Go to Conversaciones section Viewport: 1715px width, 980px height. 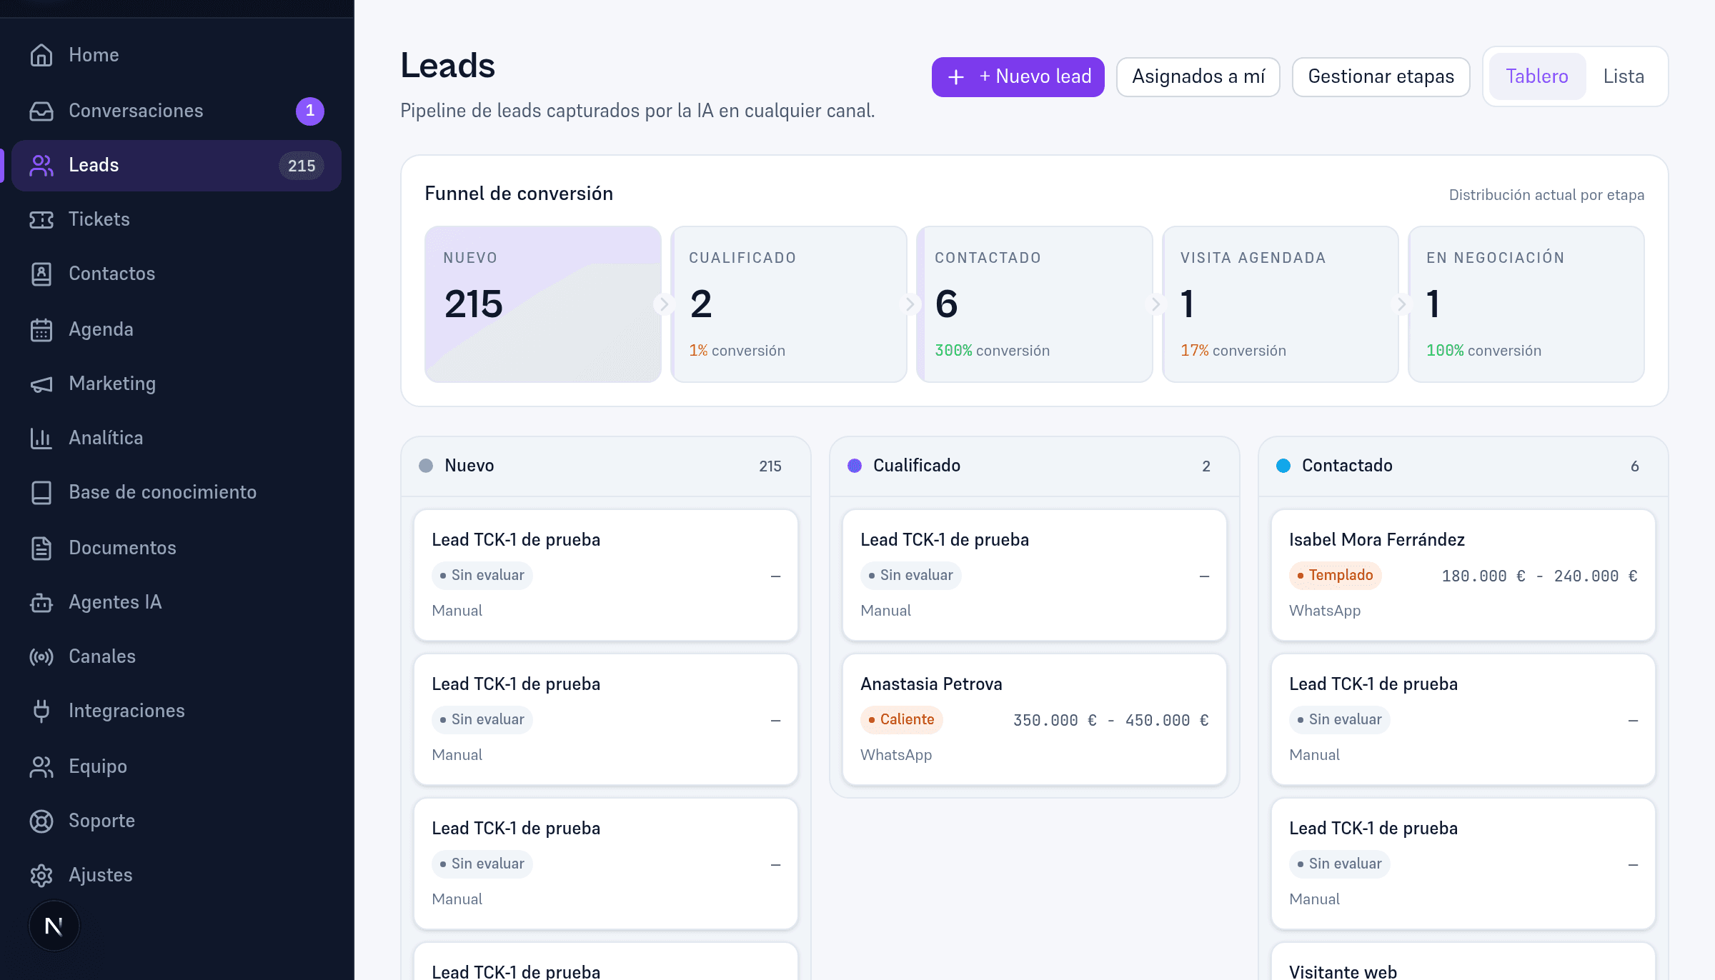(176, 111)
